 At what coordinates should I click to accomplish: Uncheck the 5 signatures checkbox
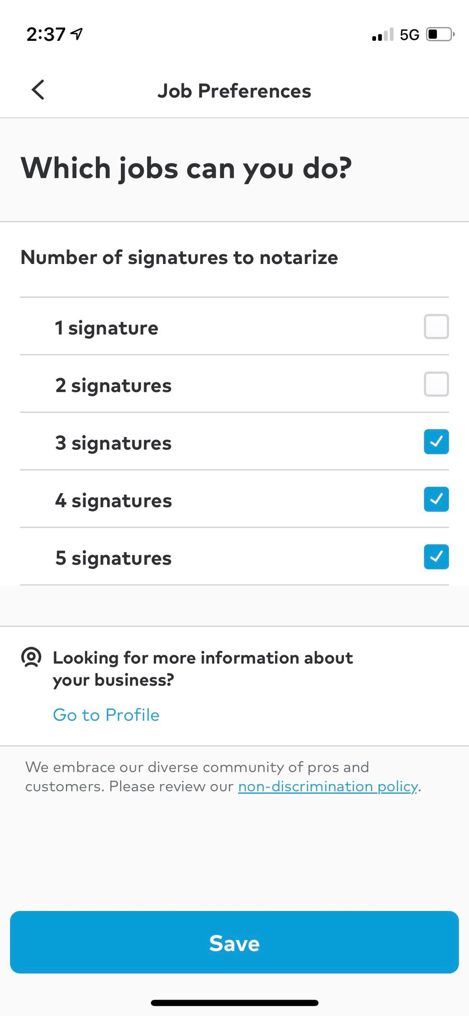click(x=436, y=557)
